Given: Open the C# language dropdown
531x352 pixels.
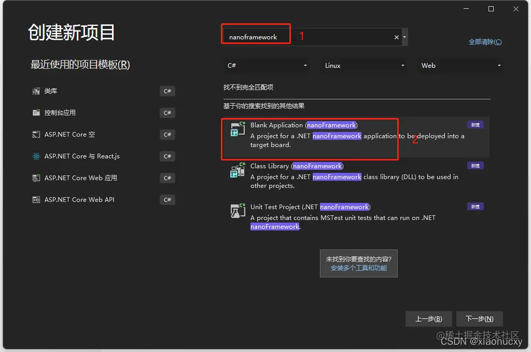Looking at the screenshot, I should point(266,65).
